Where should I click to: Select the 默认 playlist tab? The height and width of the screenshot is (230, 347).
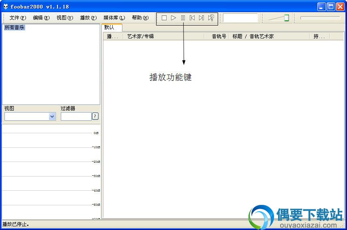(x=112, y=28)
